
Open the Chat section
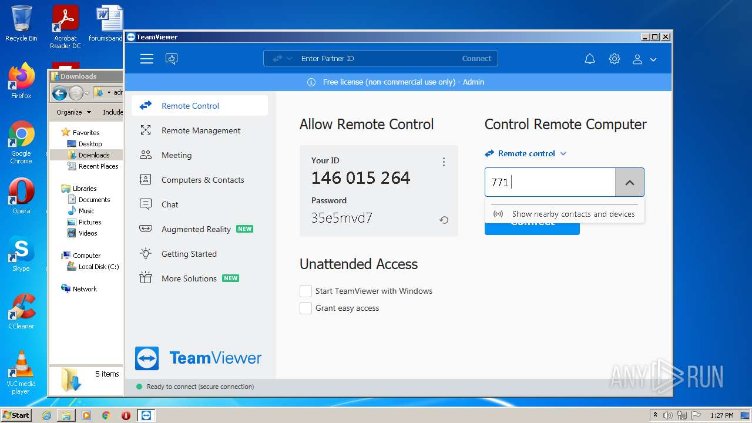(x=200, y=204)
